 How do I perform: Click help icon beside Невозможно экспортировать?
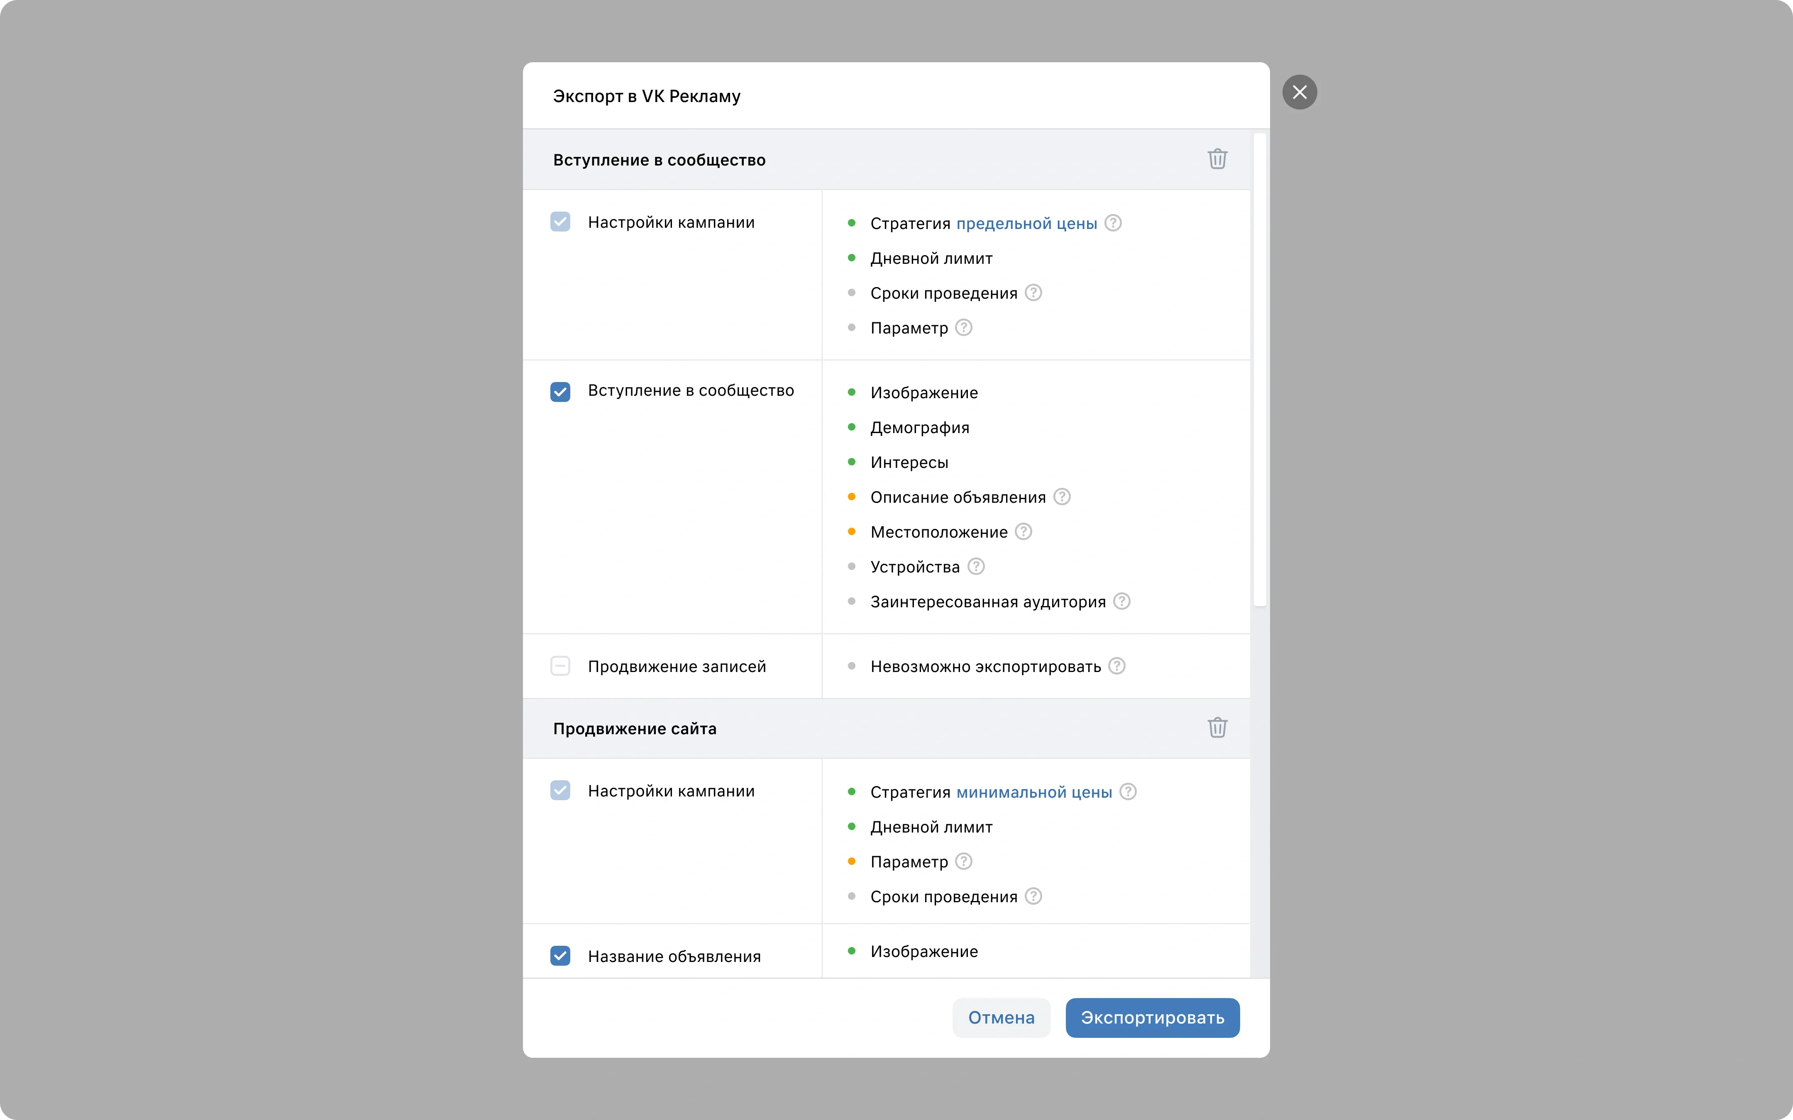[1116, 666]
